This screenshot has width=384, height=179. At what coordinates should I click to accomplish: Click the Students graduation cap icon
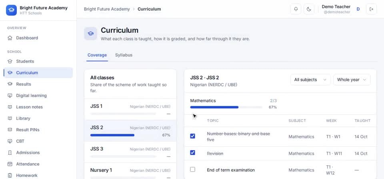coord(10,62)
